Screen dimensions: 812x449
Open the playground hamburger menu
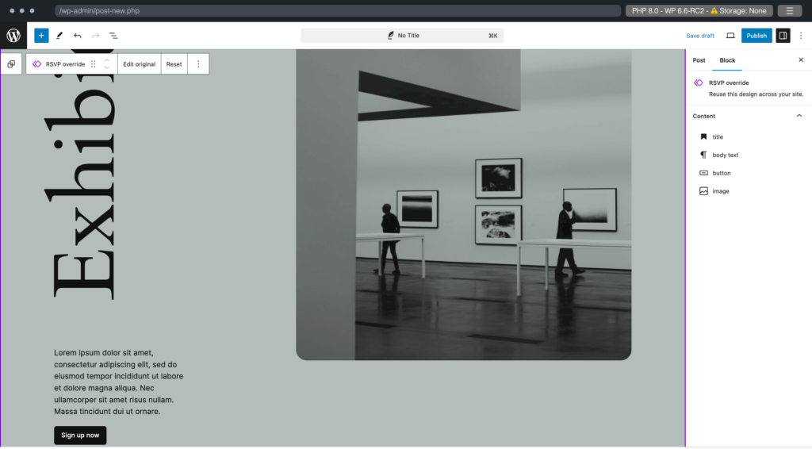pyautogui.click(x=790, y=11)
